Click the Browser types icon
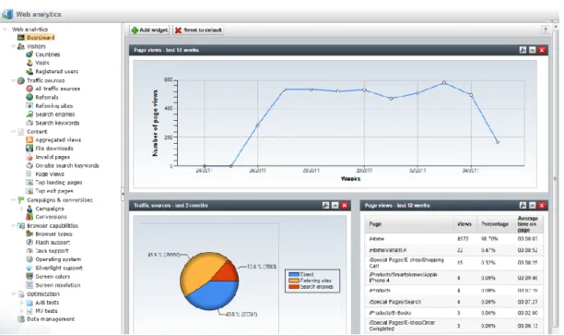This screenshot has width=564, height=335. point(29,233)
